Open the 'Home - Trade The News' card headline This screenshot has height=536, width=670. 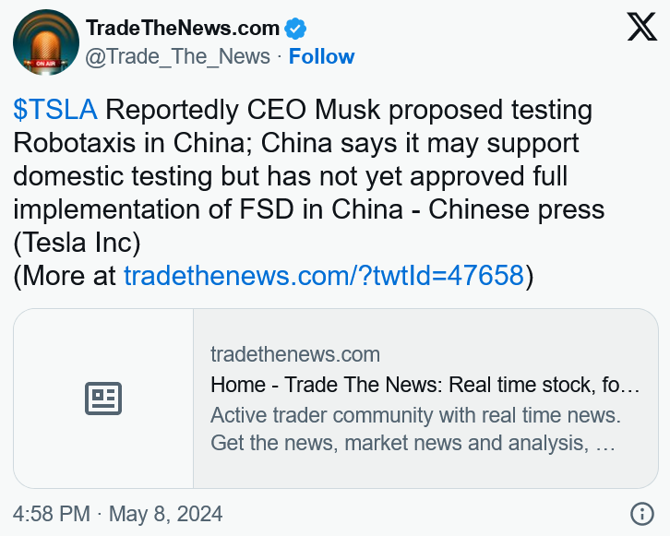coord(425,384)
